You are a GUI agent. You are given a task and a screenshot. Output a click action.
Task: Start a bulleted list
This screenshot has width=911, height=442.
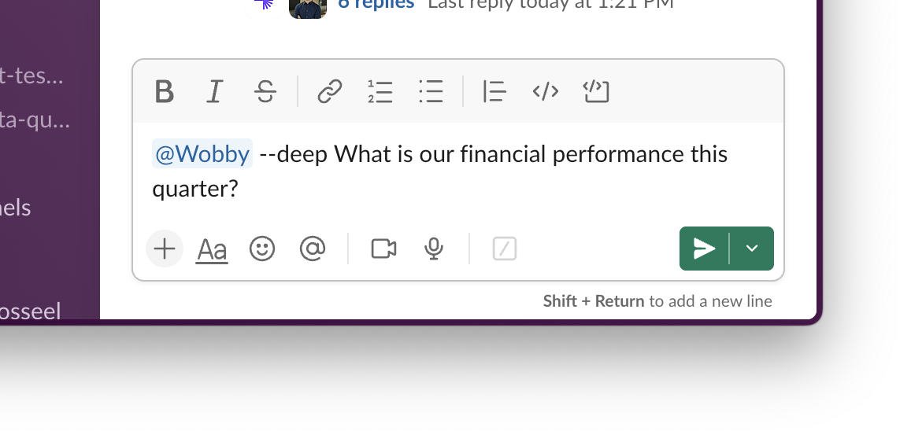pos(431,92)
